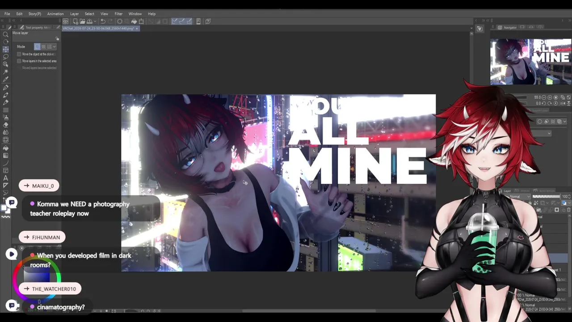Toggle Snap to Ruler in command bar
Screen dimensions: 572x322
[x=175, y=21]
